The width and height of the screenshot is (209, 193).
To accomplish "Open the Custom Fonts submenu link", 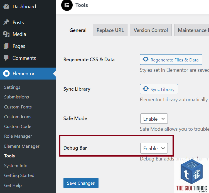I will [18, 107].
